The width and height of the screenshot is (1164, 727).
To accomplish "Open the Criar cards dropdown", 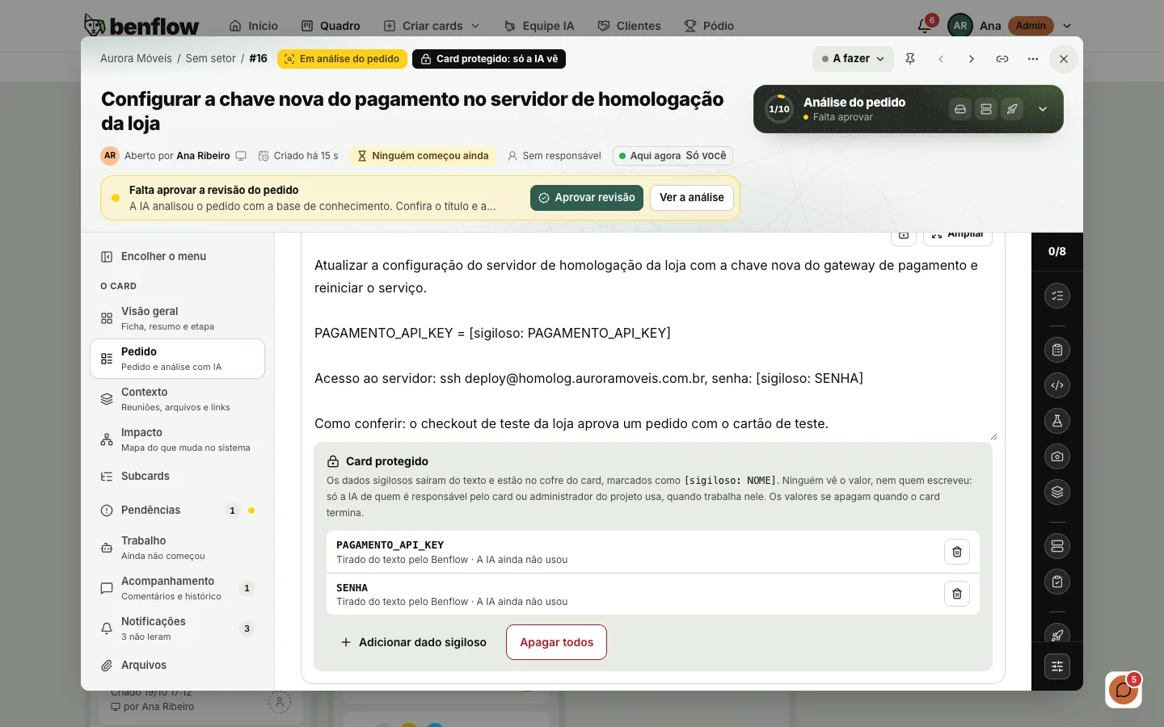I will (432, 26).
